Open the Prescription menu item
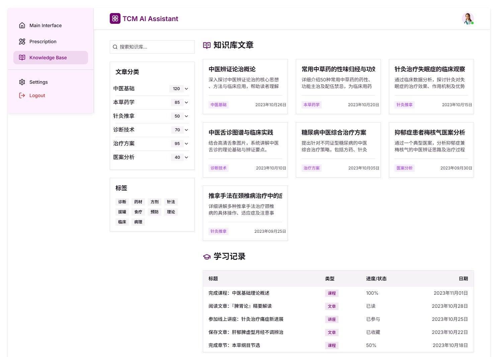The image size is (498, 357). click(x=43, y=42)
